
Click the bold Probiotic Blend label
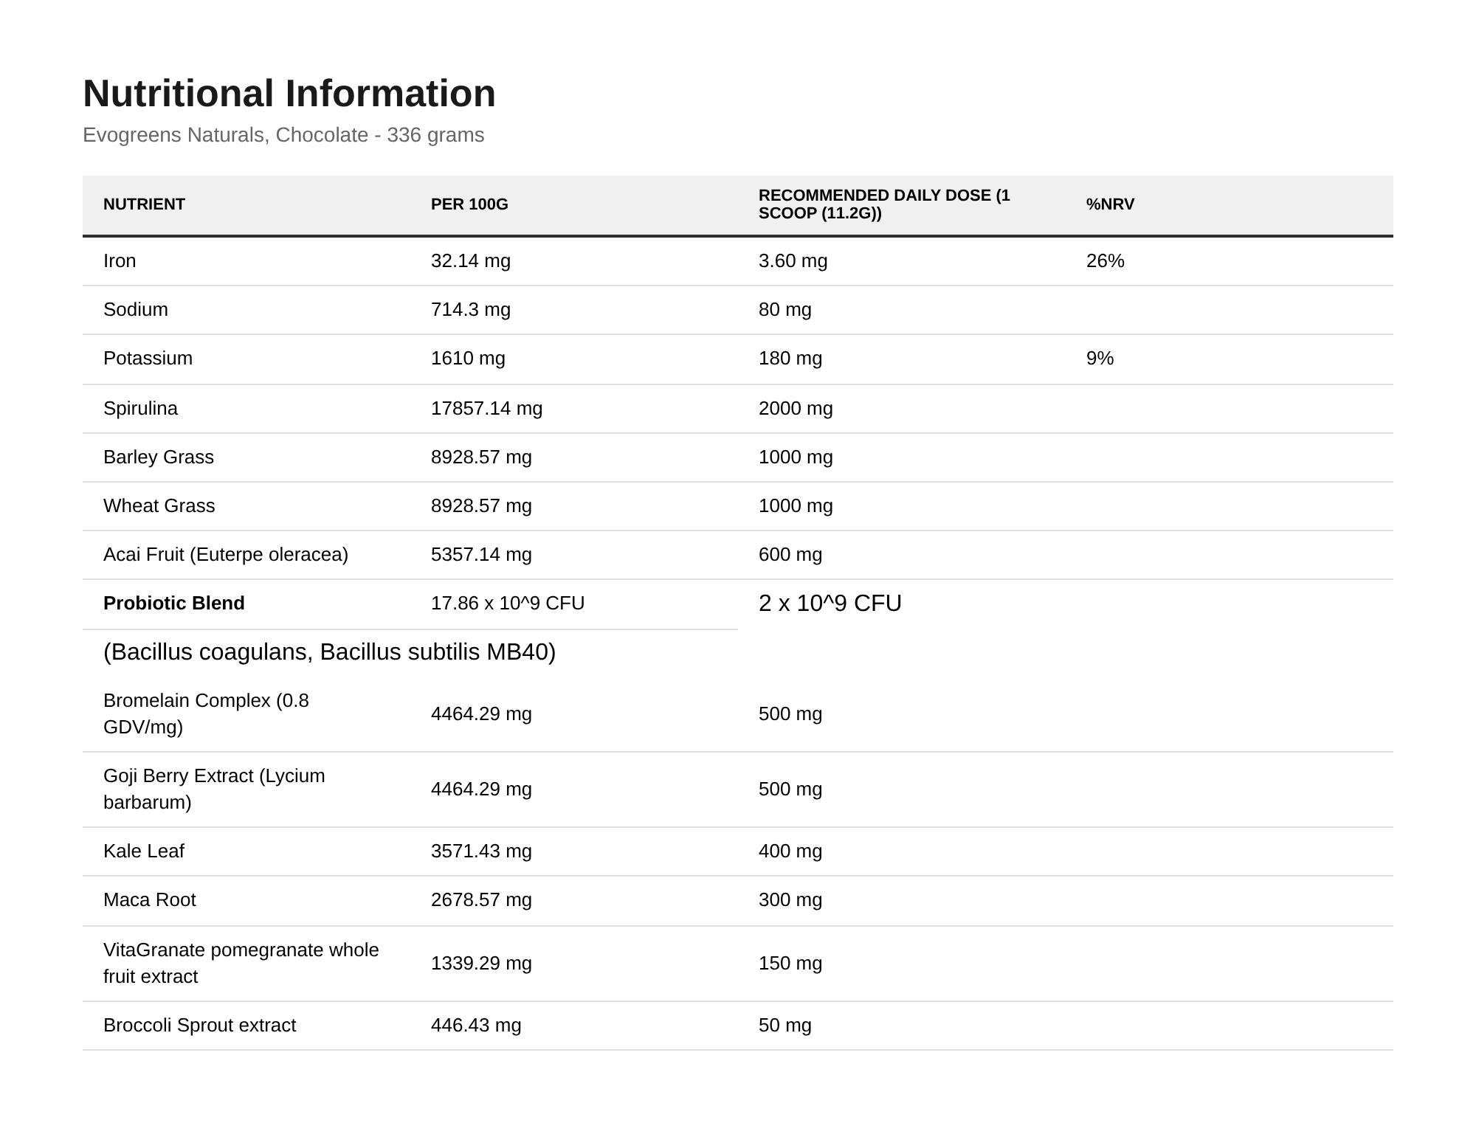tap(174, 604)
